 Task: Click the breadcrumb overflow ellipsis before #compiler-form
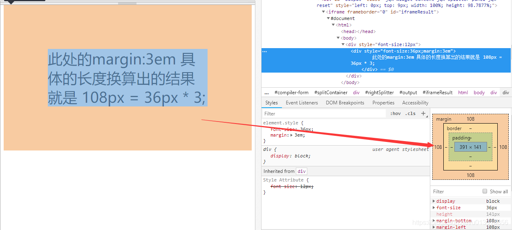point(267,93)
